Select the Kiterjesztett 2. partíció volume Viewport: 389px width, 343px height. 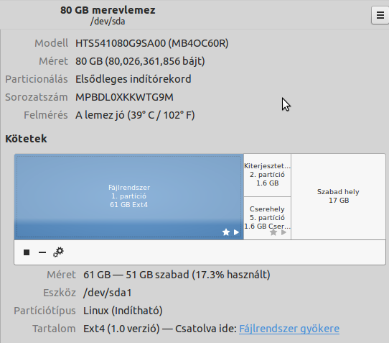267,175
